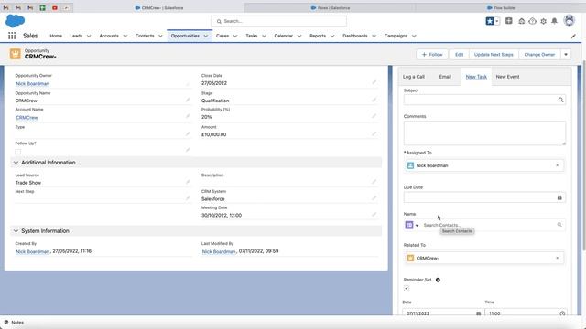This screenshot has height=329, width=586.
Task: Open more record actions dropdown button
Action: (566, 55)
